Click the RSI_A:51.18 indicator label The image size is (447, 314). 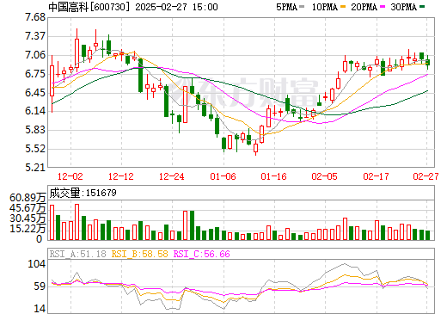[x=77, y=254]
